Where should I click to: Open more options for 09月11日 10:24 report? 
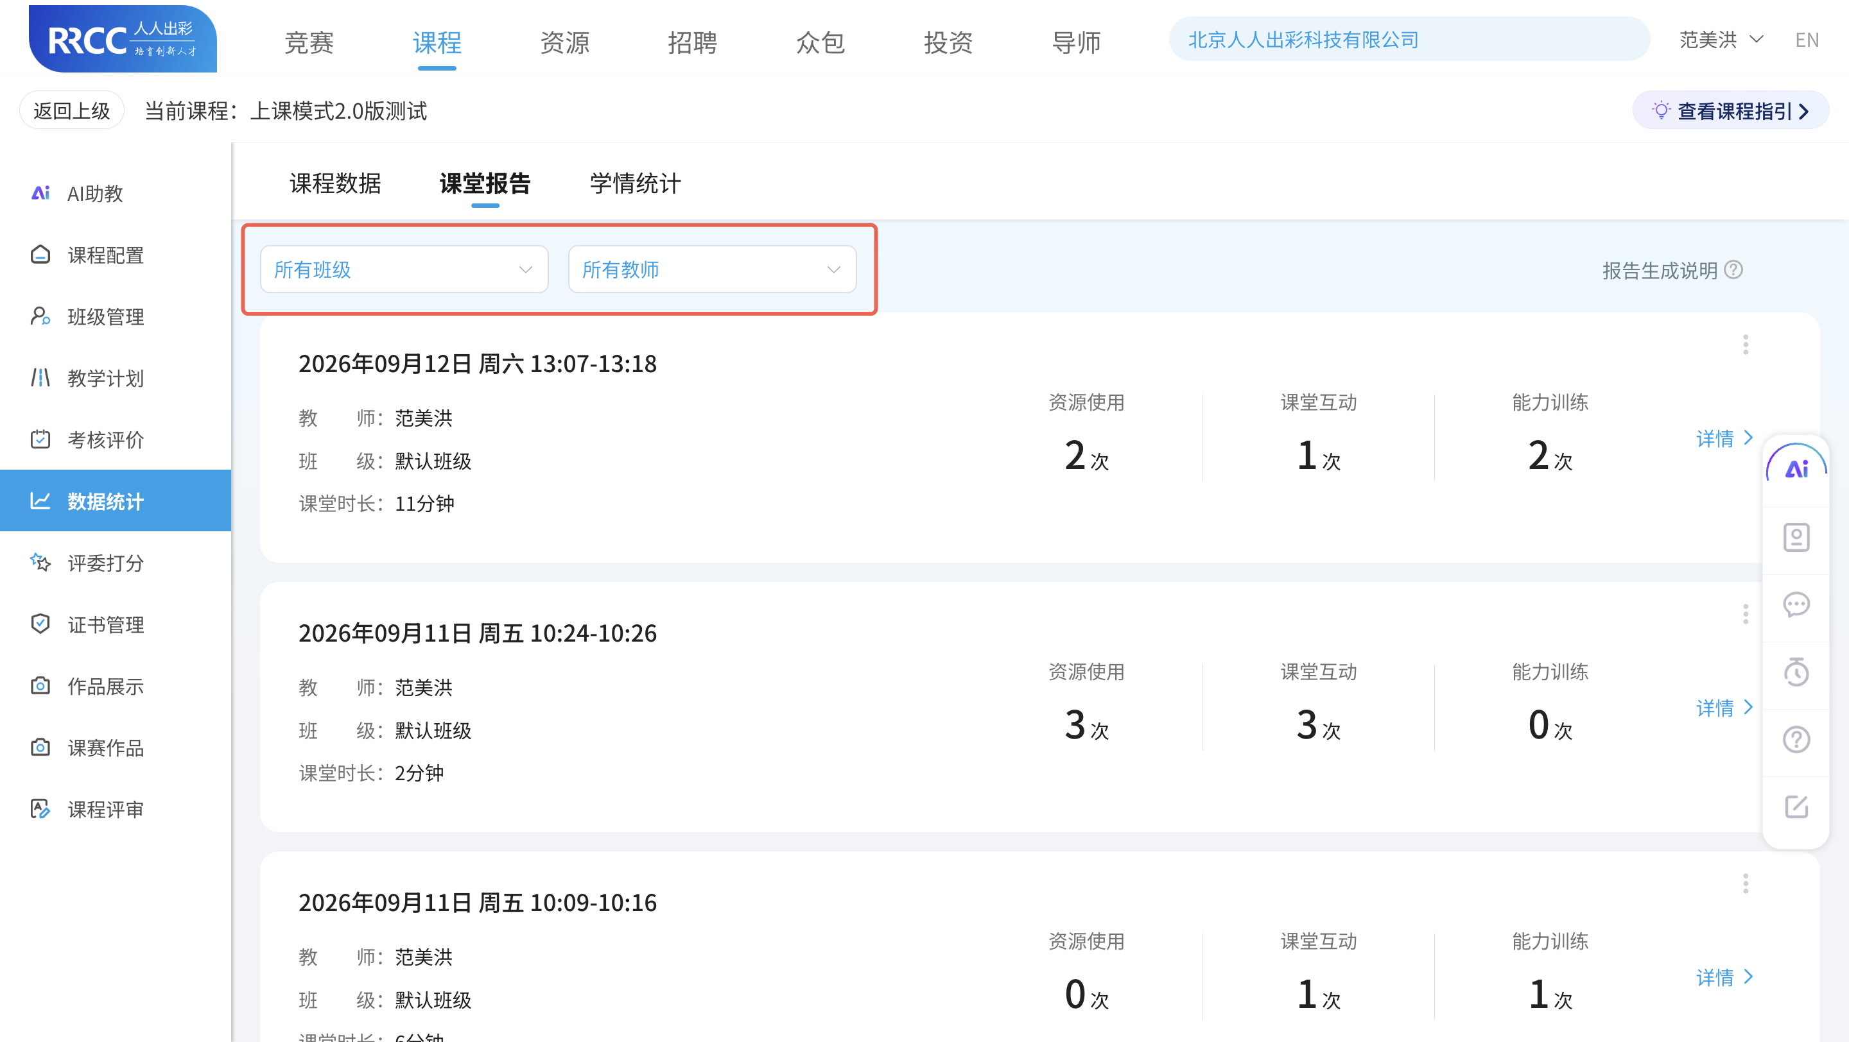click(1745, 614)
